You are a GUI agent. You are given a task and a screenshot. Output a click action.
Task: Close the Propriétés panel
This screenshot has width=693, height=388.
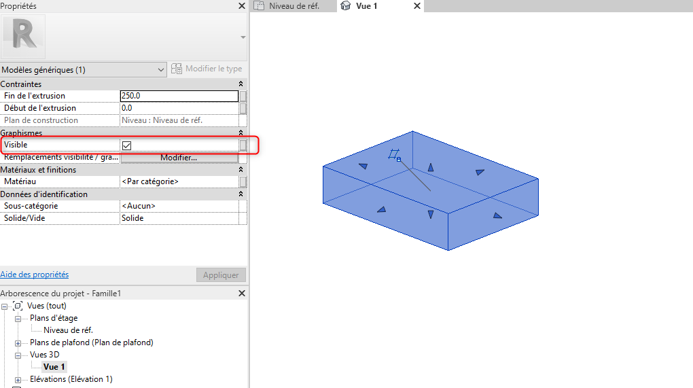coord(242,6)
